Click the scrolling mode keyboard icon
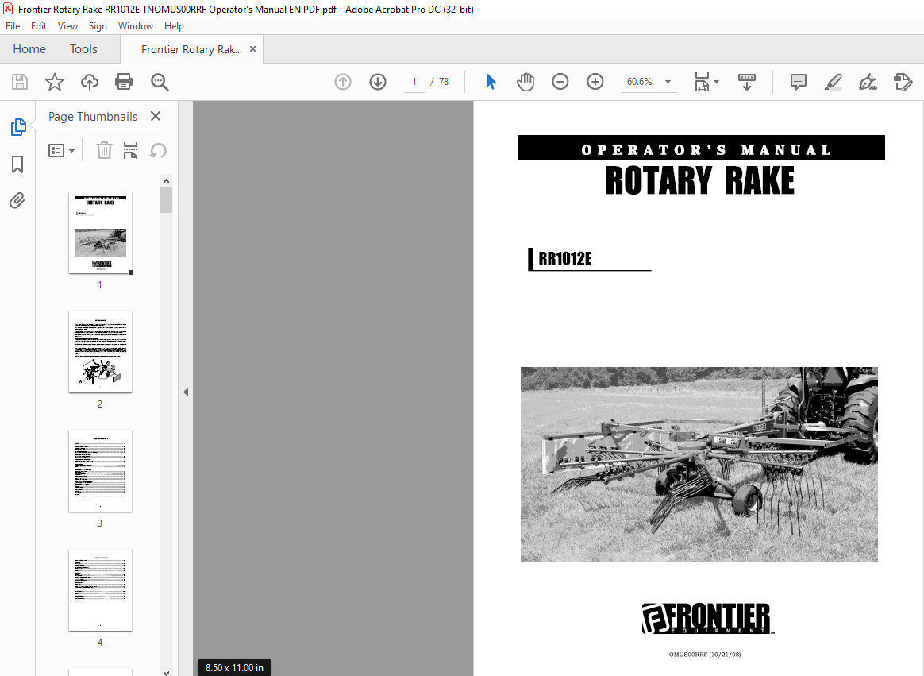Screen dimensions: 924x676 click(747, 82)
